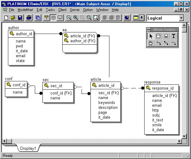Screen dimensions: 191x159
Task: Open the ModelMart menu
Action: [25, 10]
